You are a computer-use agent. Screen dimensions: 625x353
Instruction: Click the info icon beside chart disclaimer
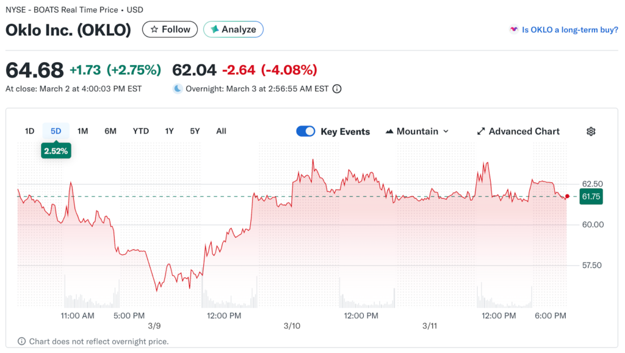[21, 341]
